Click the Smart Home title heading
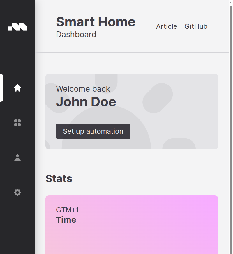The height and width of the screenshot is (254, 233). (96, 22)
